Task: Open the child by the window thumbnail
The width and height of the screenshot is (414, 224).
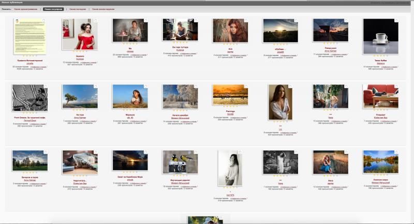Action: [x=331, y=96]
